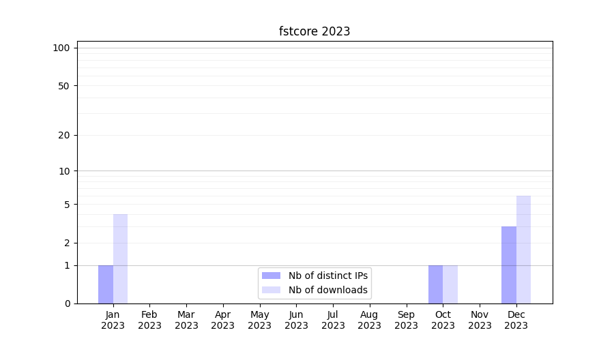
Task: Select the Nb of distinct IPs legend label
Action: tap(328, 276)
